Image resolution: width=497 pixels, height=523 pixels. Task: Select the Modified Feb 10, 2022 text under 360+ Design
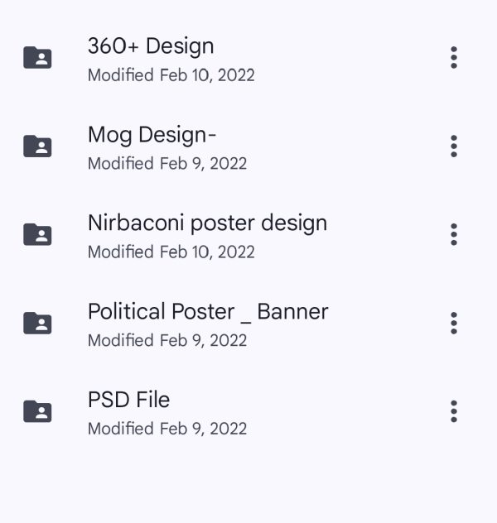(x=171, y=75)
